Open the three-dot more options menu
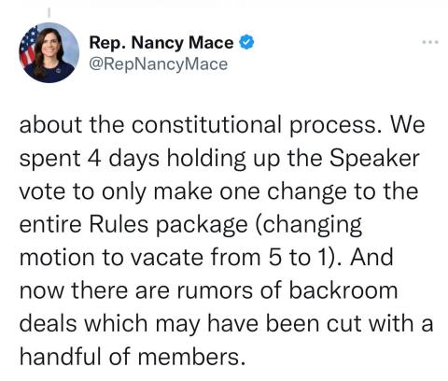This screenshot has width=448, height=381. [x=430, y=42]
